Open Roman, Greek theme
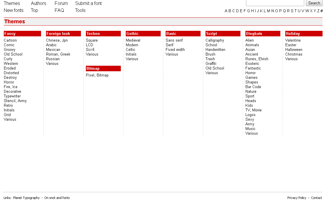Image resolution: width=324 pixels, height=203 pixels. pos(58,54)
